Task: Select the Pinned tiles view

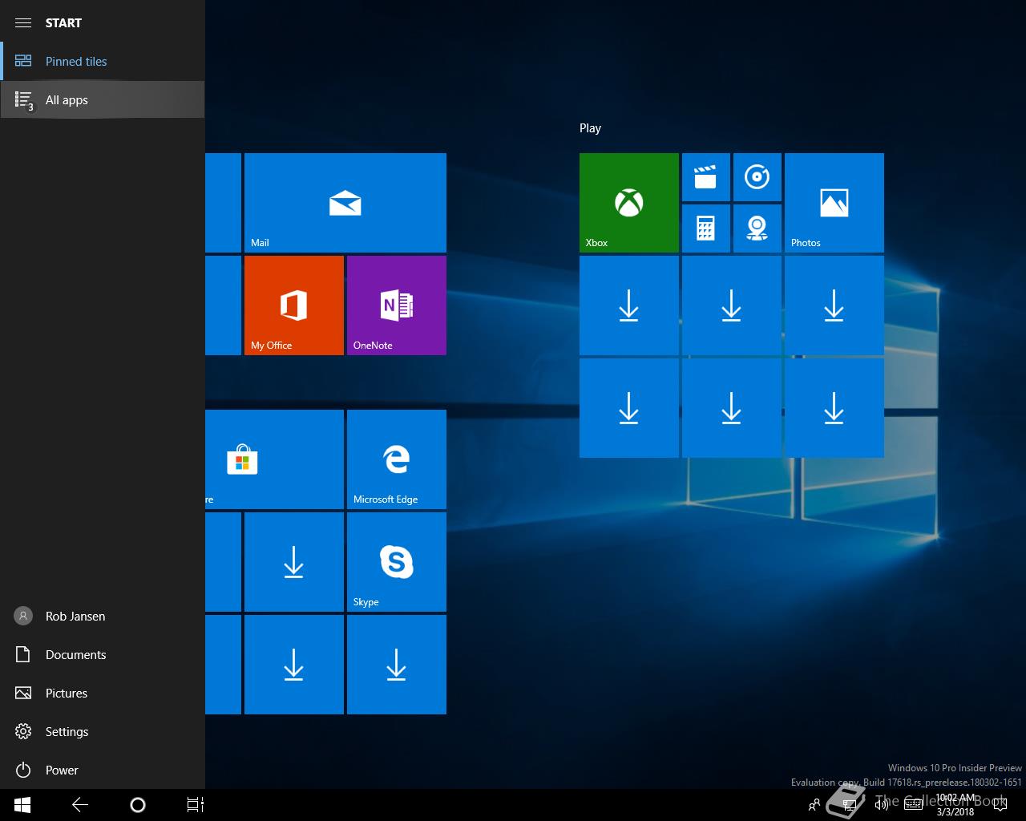Action: pos(103,61)
